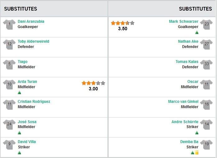Screen dimensions: 217x158
Task: Open the Nathan Ake player link
Action: click(188, 41)
